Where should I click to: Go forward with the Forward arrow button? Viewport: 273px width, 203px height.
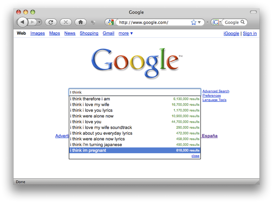pyautogui.click(x=32, y=22)
